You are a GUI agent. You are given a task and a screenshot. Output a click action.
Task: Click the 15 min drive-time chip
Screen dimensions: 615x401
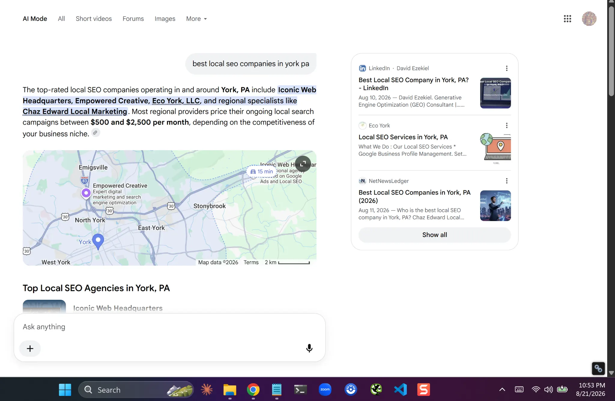pyautogui.click(x=262, y=172)
